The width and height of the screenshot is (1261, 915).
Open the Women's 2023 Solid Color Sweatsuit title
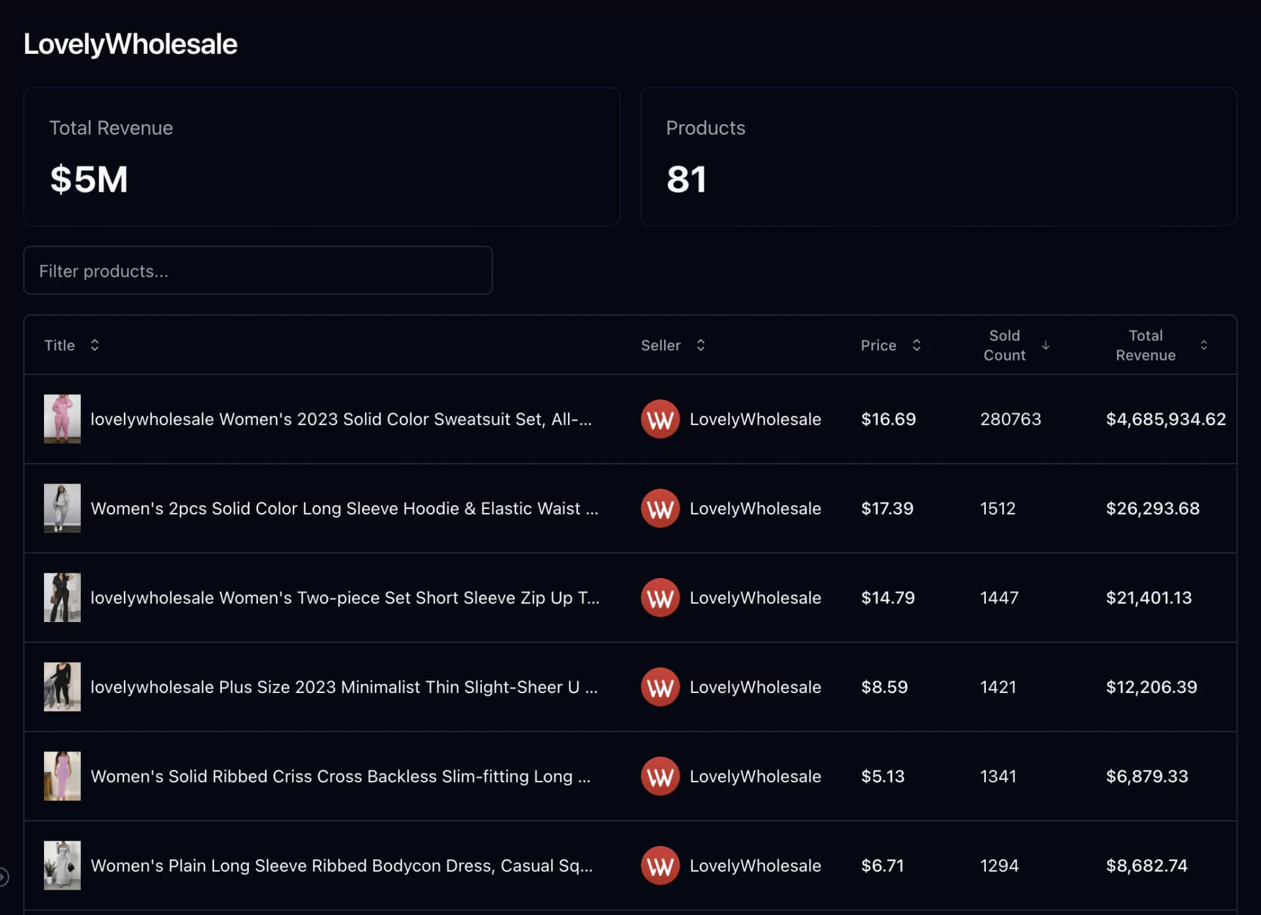click(x=341, y=419)
